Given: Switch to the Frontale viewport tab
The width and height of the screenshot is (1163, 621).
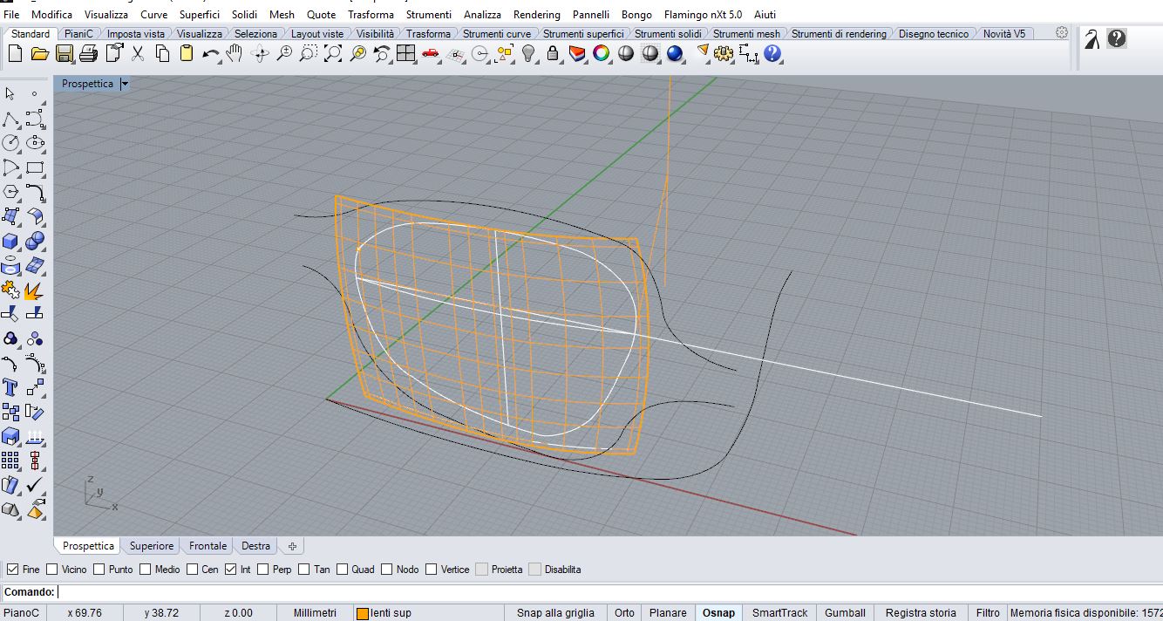Looking at the screenshot, I should tap(207, 546).
